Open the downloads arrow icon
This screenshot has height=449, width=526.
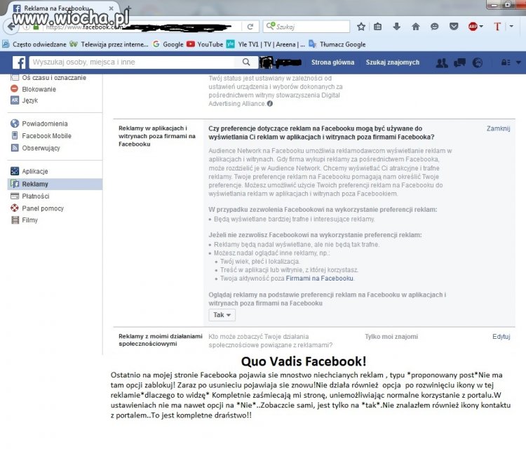click(x=396, y=27)
